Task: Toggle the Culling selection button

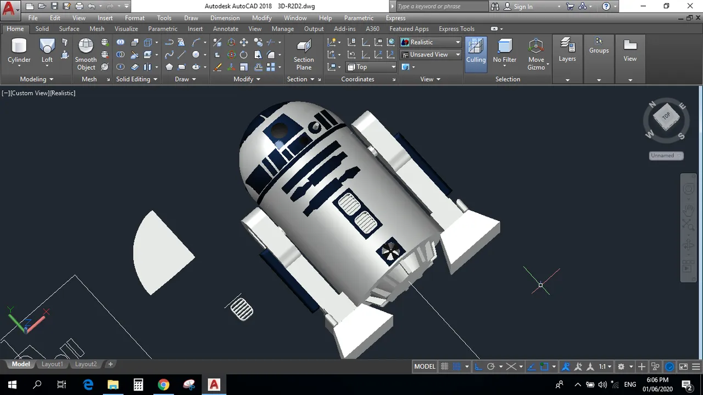Action: (476, 54)
